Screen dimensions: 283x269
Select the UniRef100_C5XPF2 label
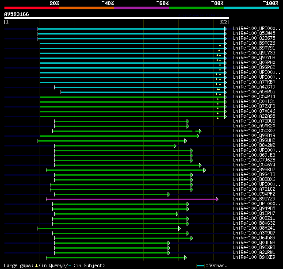(254, 194)
